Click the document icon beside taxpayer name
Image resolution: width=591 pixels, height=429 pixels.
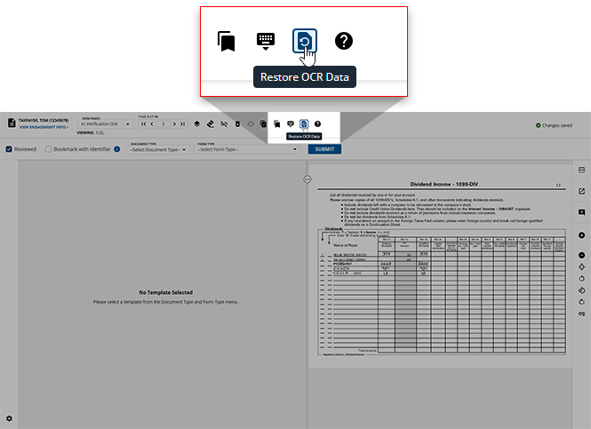click(x=12, y=123)
